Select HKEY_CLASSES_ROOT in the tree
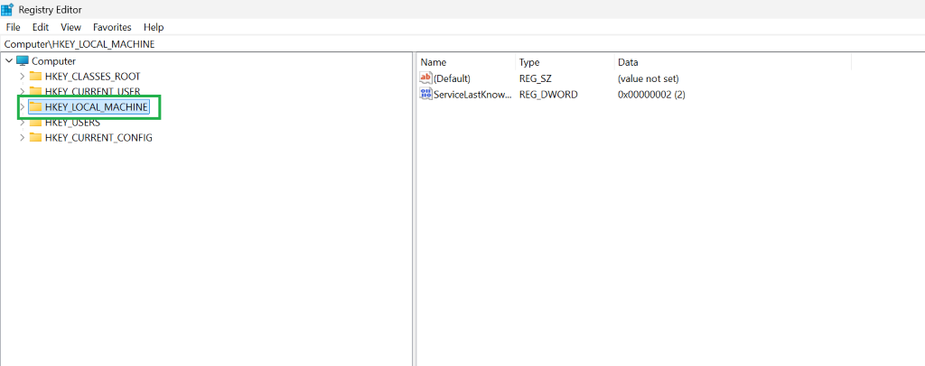The image size is (925, 366). point(93,77)
